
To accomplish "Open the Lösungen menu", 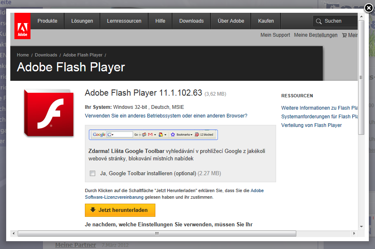I will [82, 21].
